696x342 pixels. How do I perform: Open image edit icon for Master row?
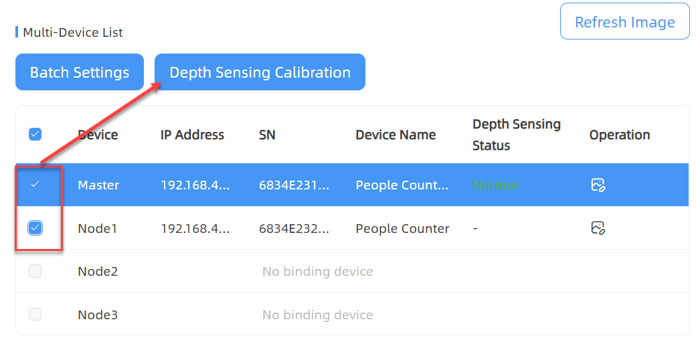(598, 185)
